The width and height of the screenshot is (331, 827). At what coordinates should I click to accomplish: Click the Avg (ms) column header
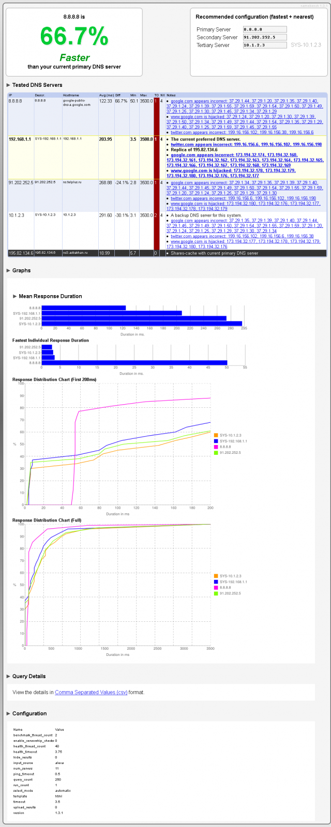pyautogui.click(x=106, y=95)
